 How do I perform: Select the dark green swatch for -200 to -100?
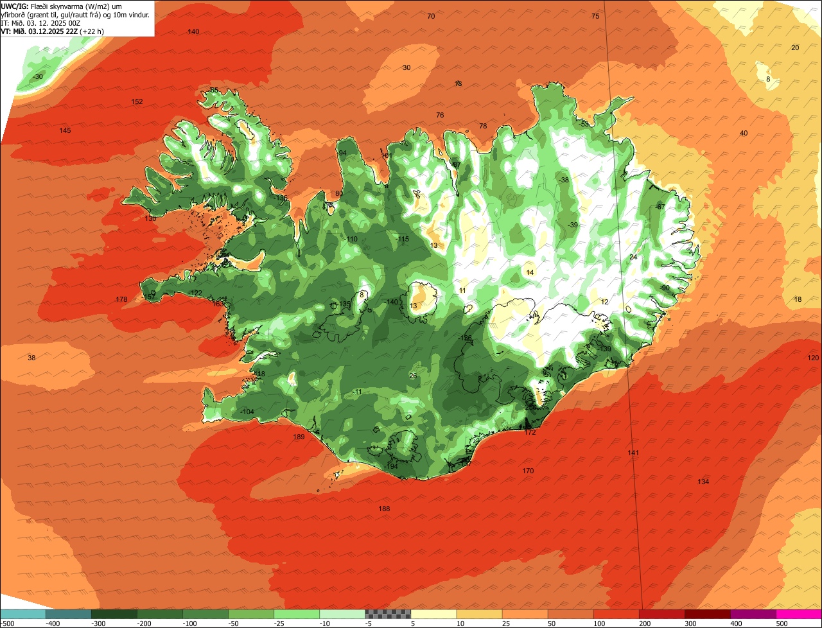[159, 614]
